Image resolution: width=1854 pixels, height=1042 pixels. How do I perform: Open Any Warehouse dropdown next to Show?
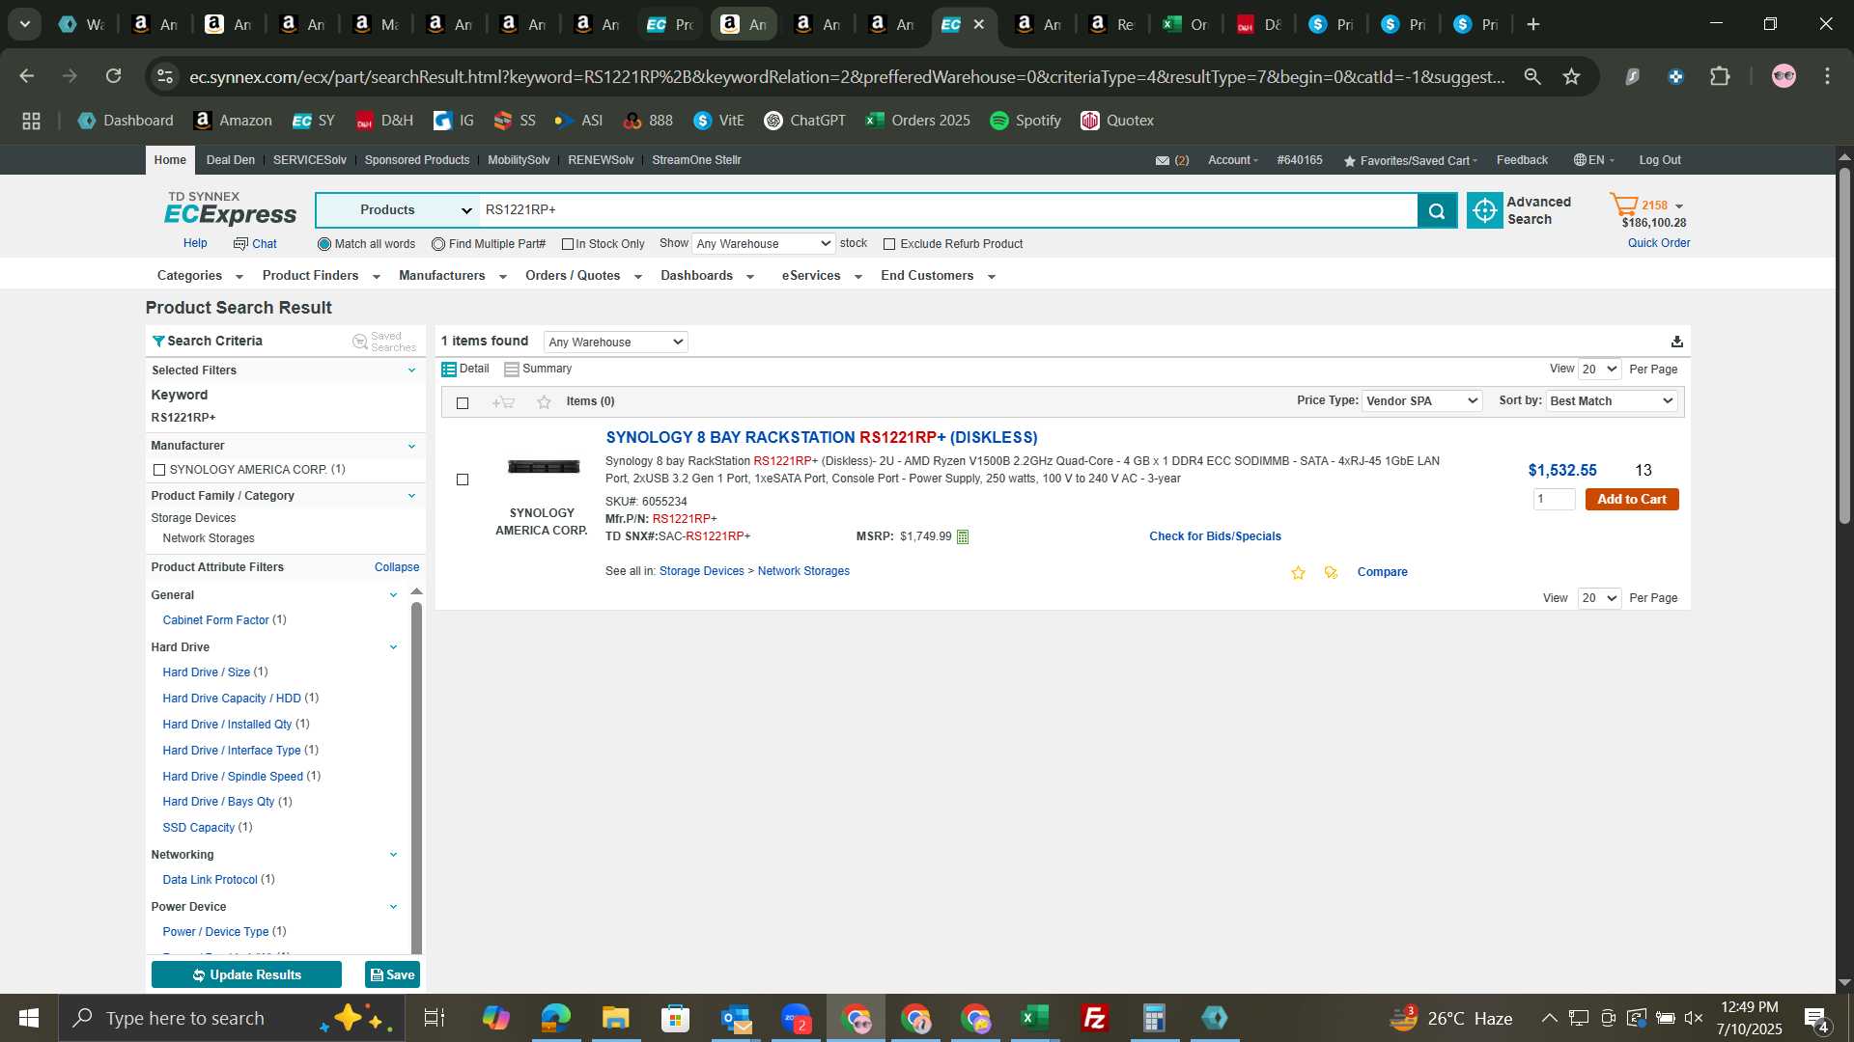tap(763, 244)
